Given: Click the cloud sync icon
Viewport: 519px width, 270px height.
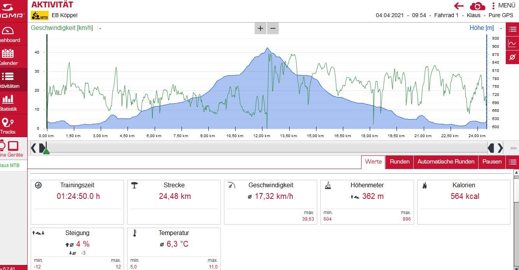Looking at the screenshot, I should point(477,6).
